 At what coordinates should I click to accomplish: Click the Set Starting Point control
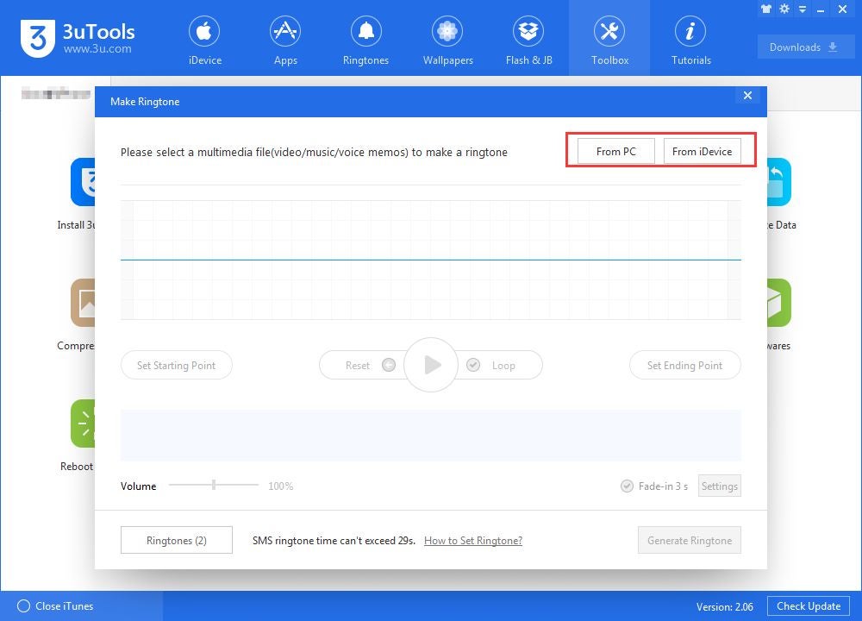coord(176,365)
